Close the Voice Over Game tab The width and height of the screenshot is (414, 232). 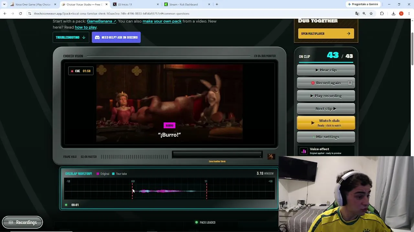click(55, 5)
